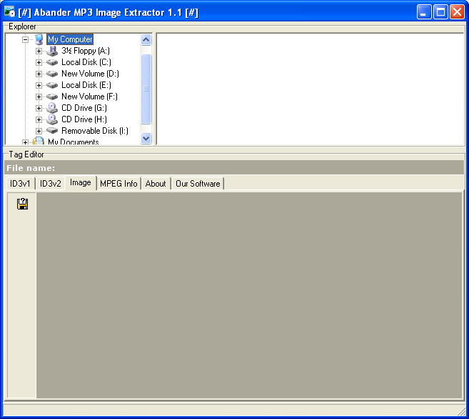Click the empty file list pane
Viewport: 469px width, 419px height.
311,89
